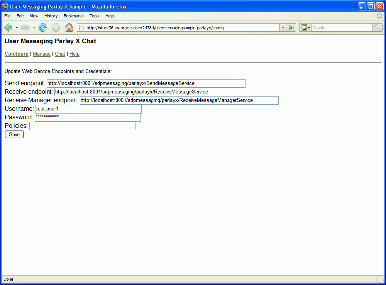The height and width of the screenshot is (285, 386).
Task: Open the History menu
Action: point(51,16)
